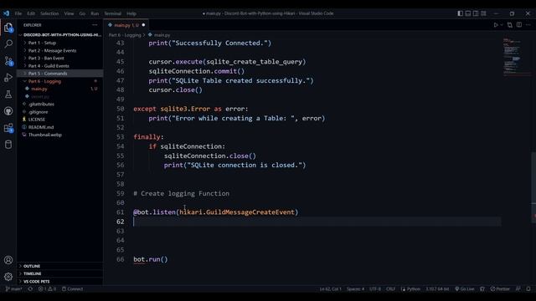Open the Testing flask icon

(x=8, y=94)
